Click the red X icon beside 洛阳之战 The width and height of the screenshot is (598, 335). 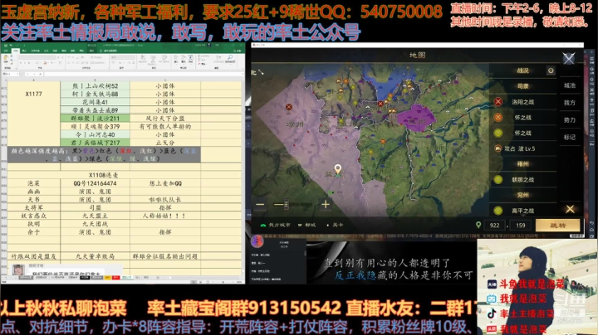(498, 102)
